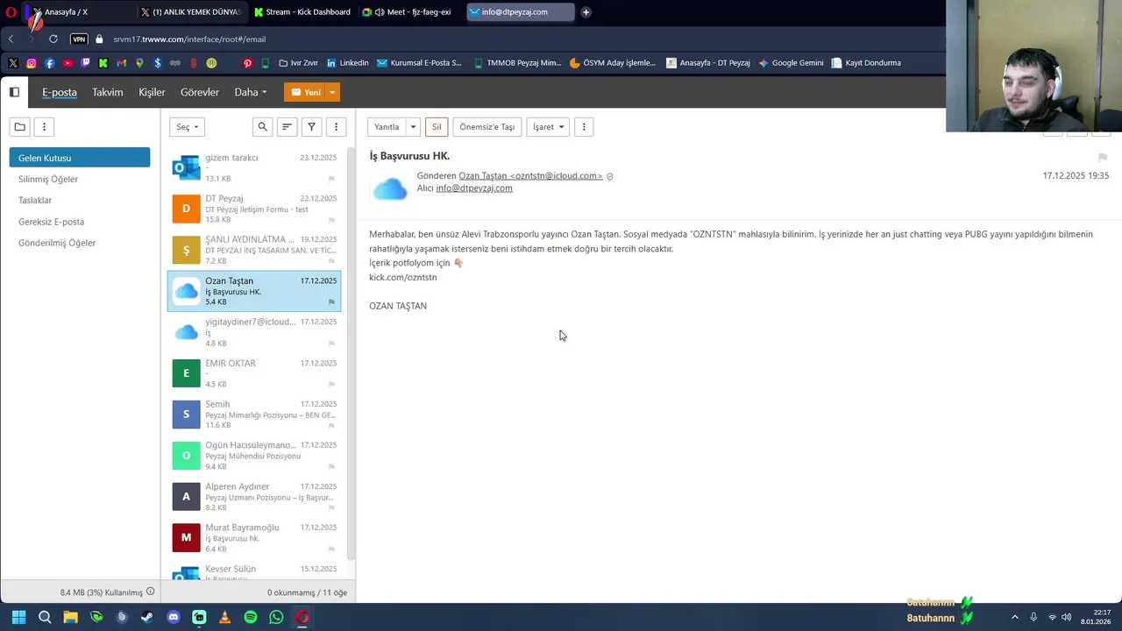Toggle flag on EMİR OKTAR message
Screen dimensions: 1122x631
331,385
